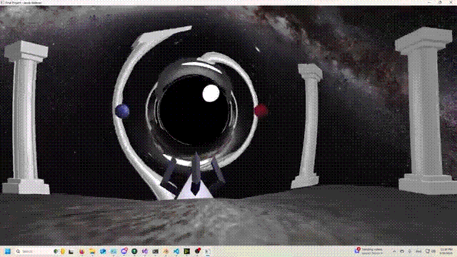Open File Explorer from the taskbar
This screenshot has width=457, height=257.
(x=92, y=251)
